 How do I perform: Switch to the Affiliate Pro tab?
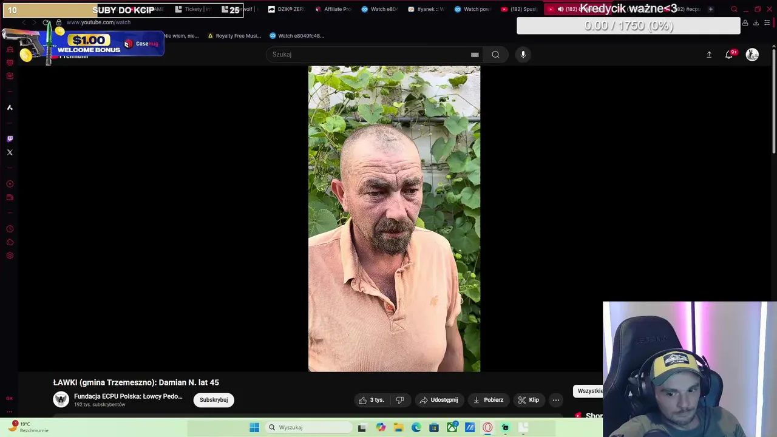point(333,9)
